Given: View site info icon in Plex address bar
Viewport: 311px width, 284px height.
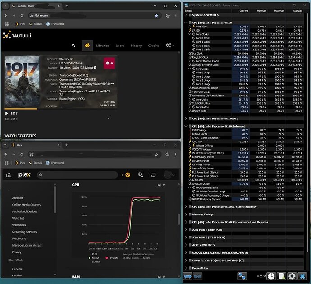Looking at the screenshot, I should click(x=32, y=155).
